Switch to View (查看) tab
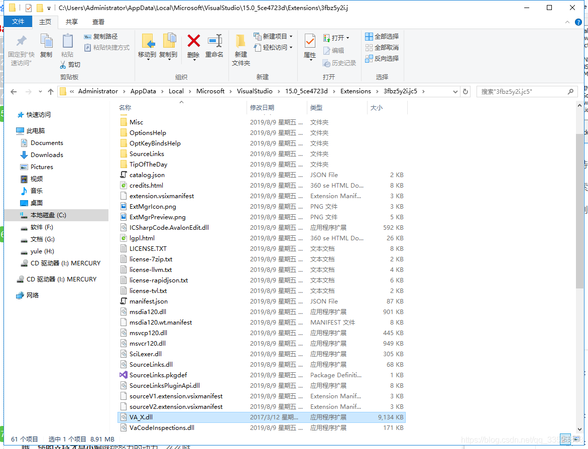The height and width of the screenshot is (449, 588). (98, 22)
